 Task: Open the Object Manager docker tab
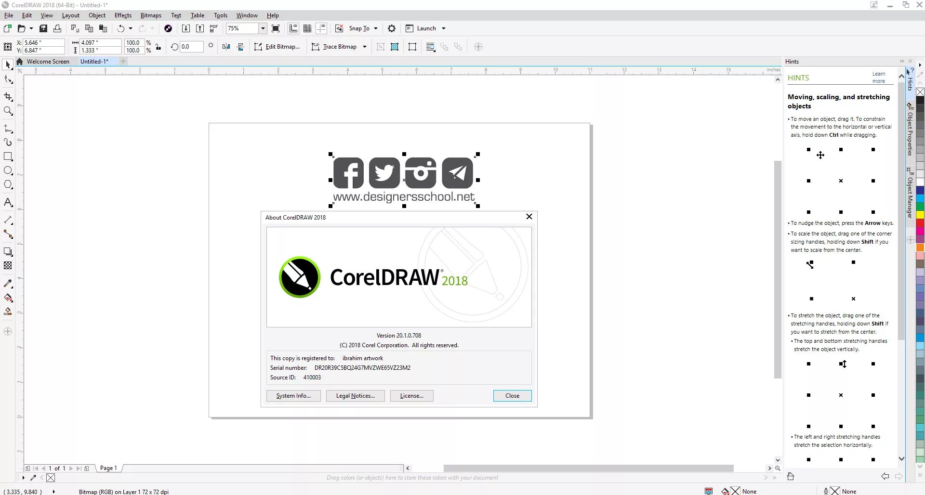click(910, 193)
